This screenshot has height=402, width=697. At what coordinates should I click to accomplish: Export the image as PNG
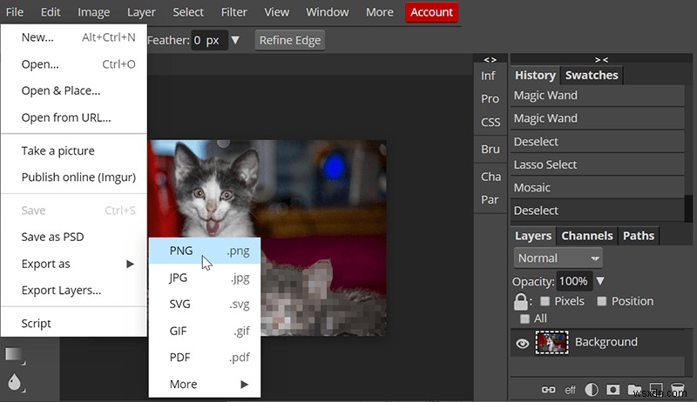[205, 251]
